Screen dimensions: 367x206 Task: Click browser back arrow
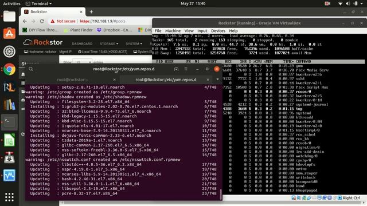pos(25,21)
